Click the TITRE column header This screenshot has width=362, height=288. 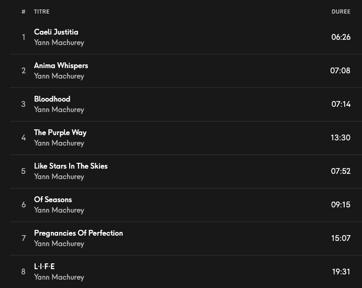(42, 12)
